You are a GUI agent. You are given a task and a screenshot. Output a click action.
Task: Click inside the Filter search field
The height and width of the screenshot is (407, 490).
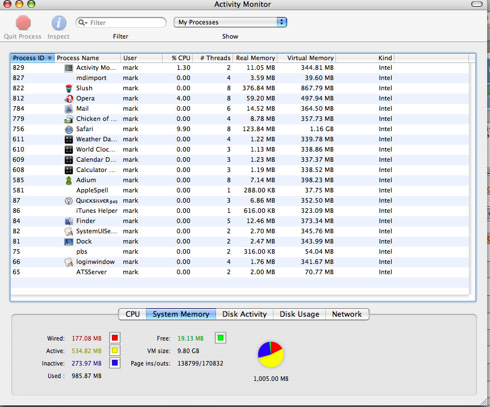click(x=121, y=23)
